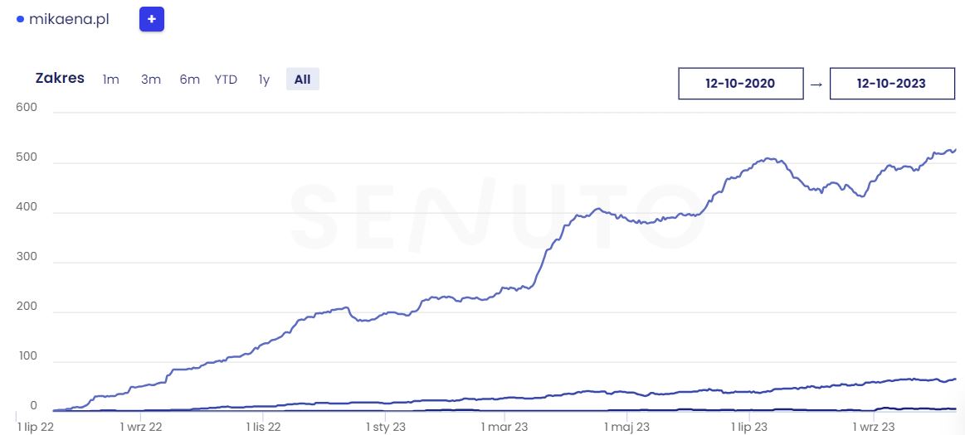Select the 1m range option
The height and width of the screenshot is (435, 965).
tap(110, 80)
